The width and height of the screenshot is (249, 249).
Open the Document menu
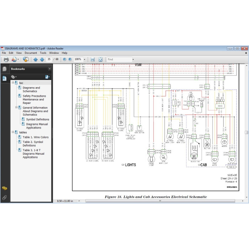[x=31, y=53]
